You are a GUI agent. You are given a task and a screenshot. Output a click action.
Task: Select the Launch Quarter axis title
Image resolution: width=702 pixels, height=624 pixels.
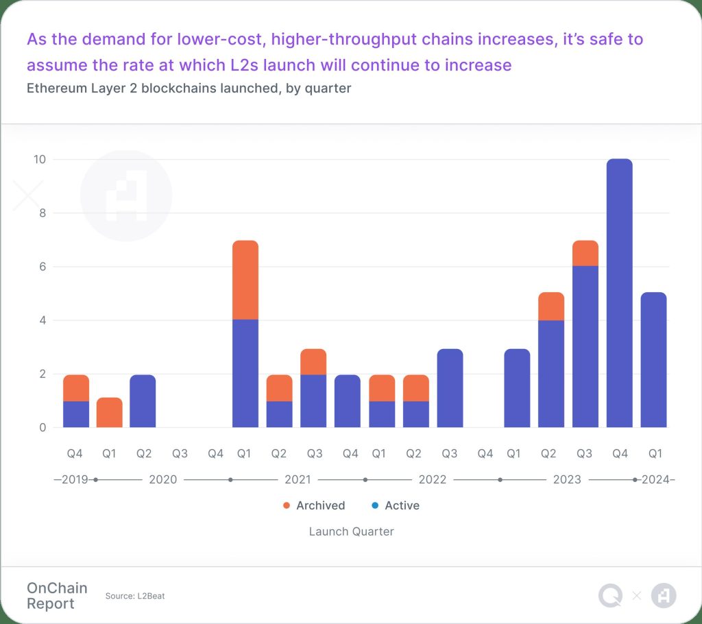pyautogui.click(x=351, y=531)
